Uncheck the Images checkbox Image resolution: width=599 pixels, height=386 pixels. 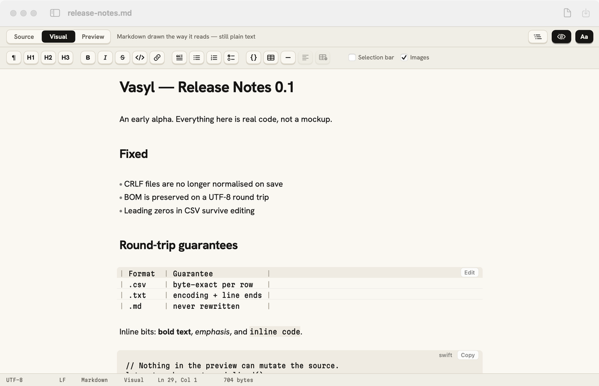[404, 57]
